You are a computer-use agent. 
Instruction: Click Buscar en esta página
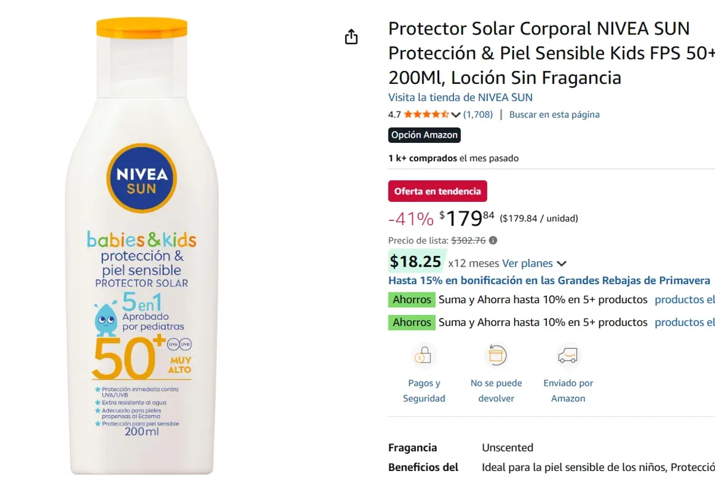coord(554,114)
